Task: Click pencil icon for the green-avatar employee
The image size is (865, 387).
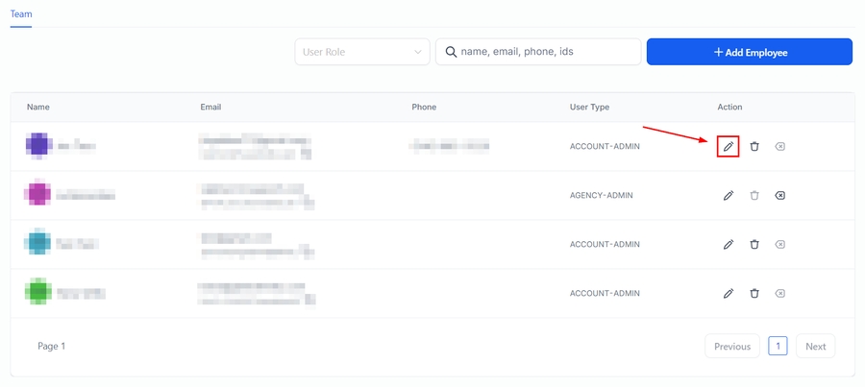Action: (729, 294)
